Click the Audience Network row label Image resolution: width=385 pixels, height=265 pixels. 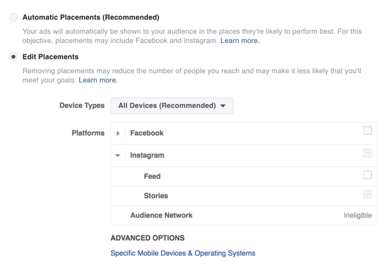161,216
